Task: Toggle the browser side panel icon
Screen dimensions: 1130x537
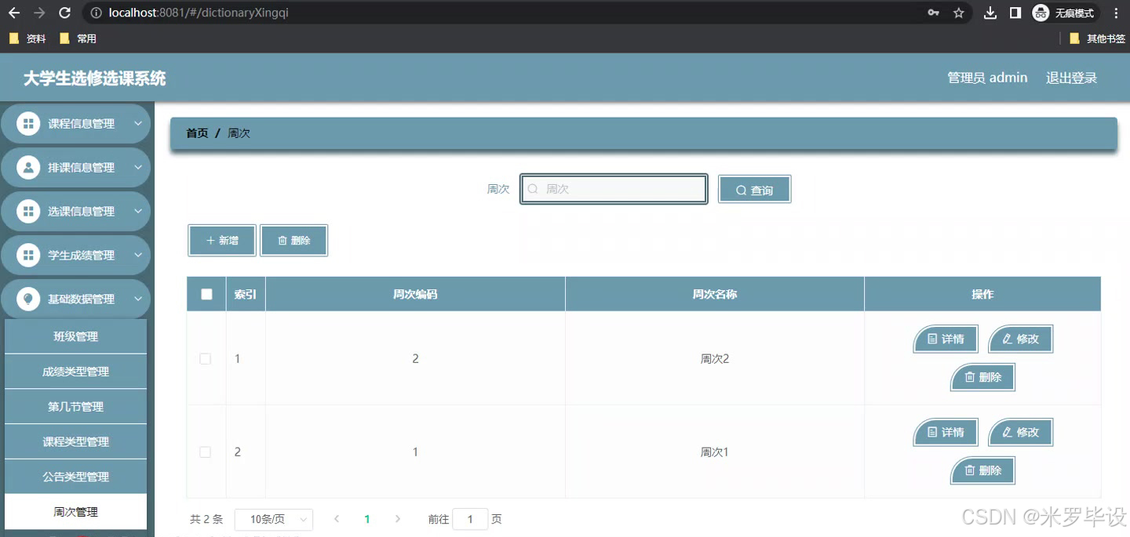Action: (x=1015, y=13)
